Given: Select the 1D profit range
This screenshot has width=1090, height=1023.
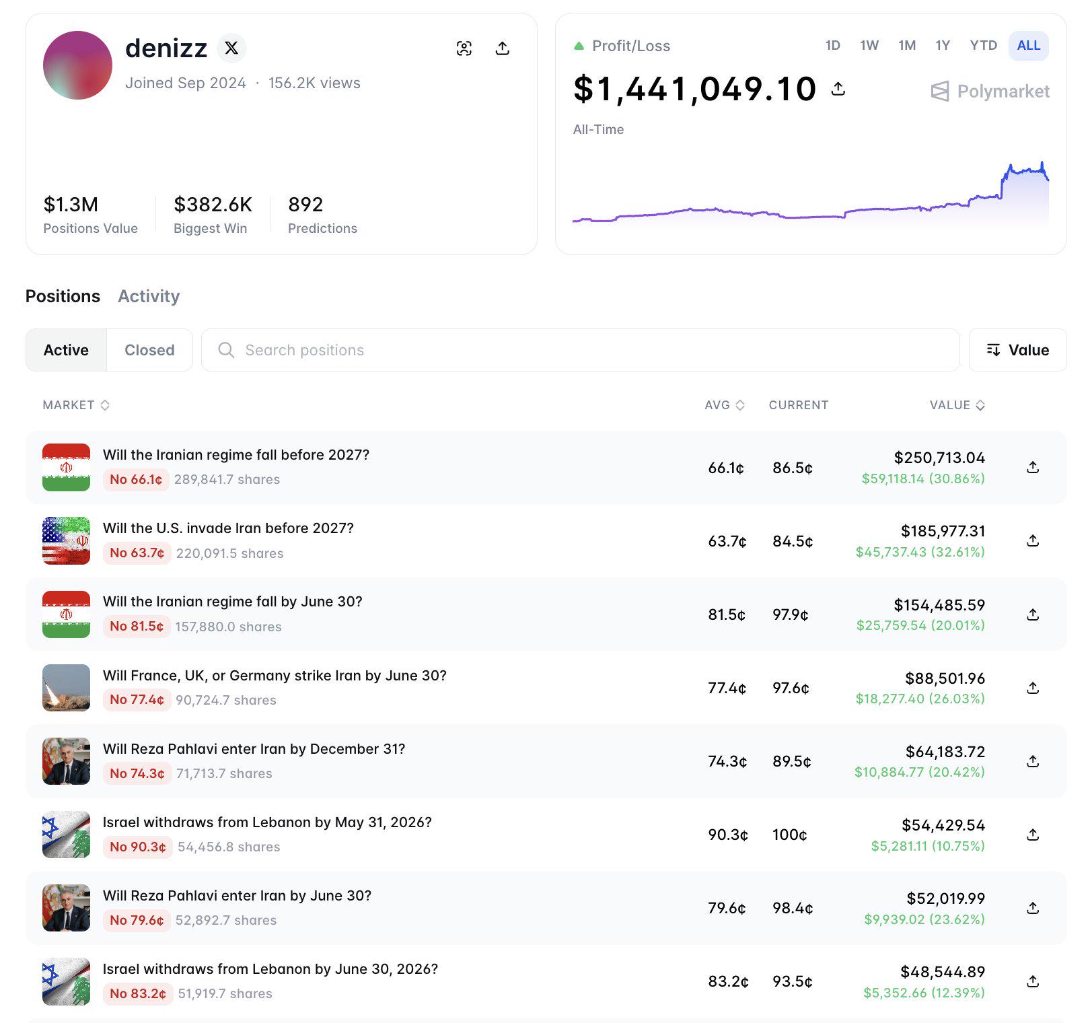Looking at the screenshot, I should point(832,46).
